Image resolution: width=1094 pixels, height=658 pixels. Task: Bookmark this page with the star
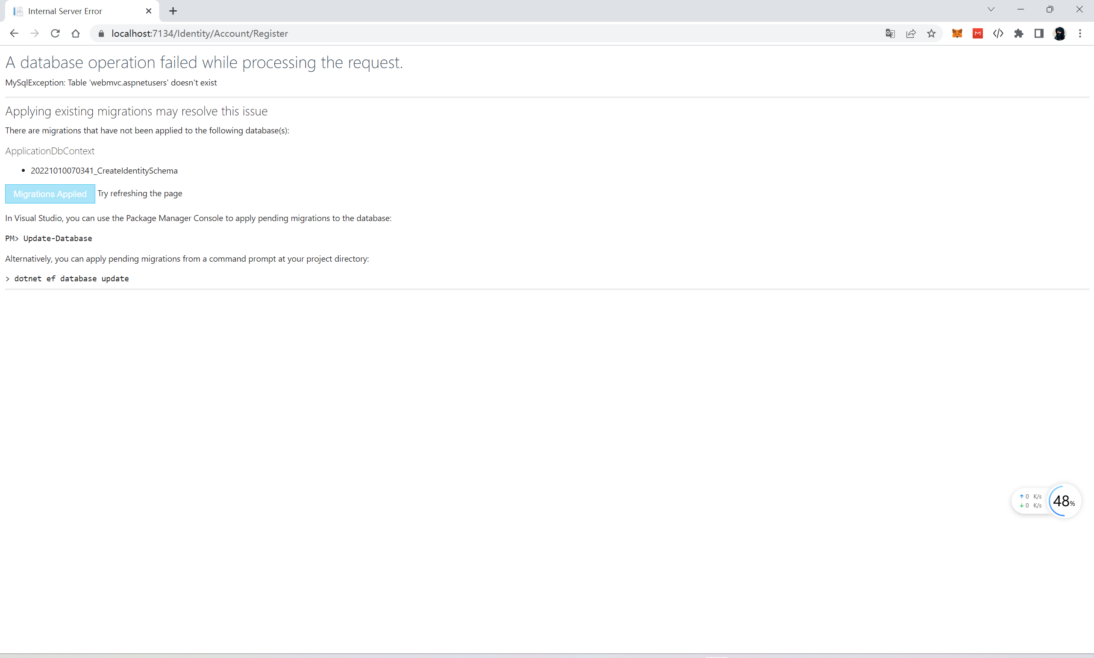(x=931, y=33)
